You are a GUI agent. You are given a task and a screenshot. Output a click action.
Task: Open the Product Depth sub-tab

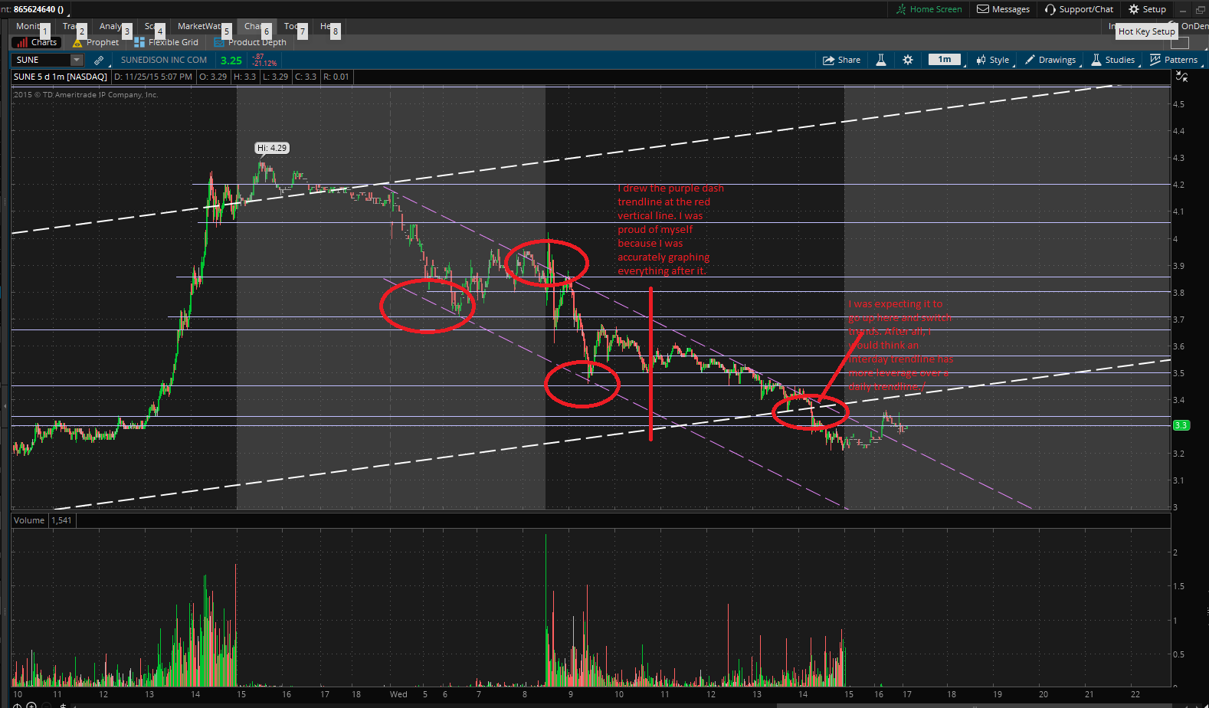(251, 42)
